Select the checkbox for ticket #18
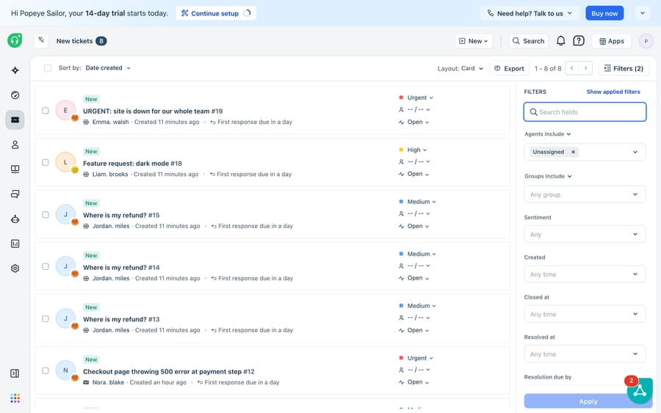The width and height of the screenshot is (661, 413). click(x=46, y=163)
